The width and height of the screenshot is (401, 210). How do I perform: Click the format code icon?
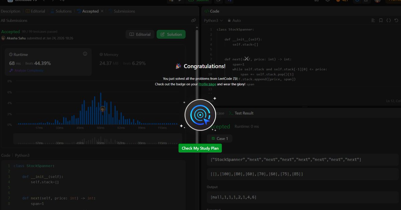(373, 20)
